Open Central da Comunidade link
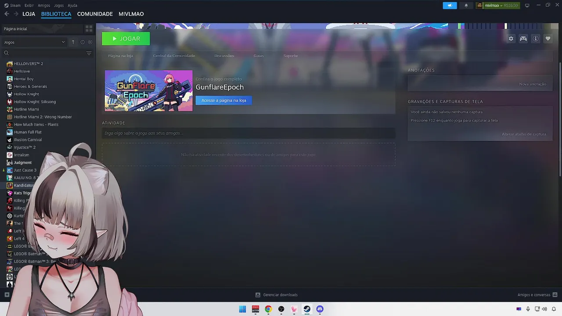 click(174, 56)
